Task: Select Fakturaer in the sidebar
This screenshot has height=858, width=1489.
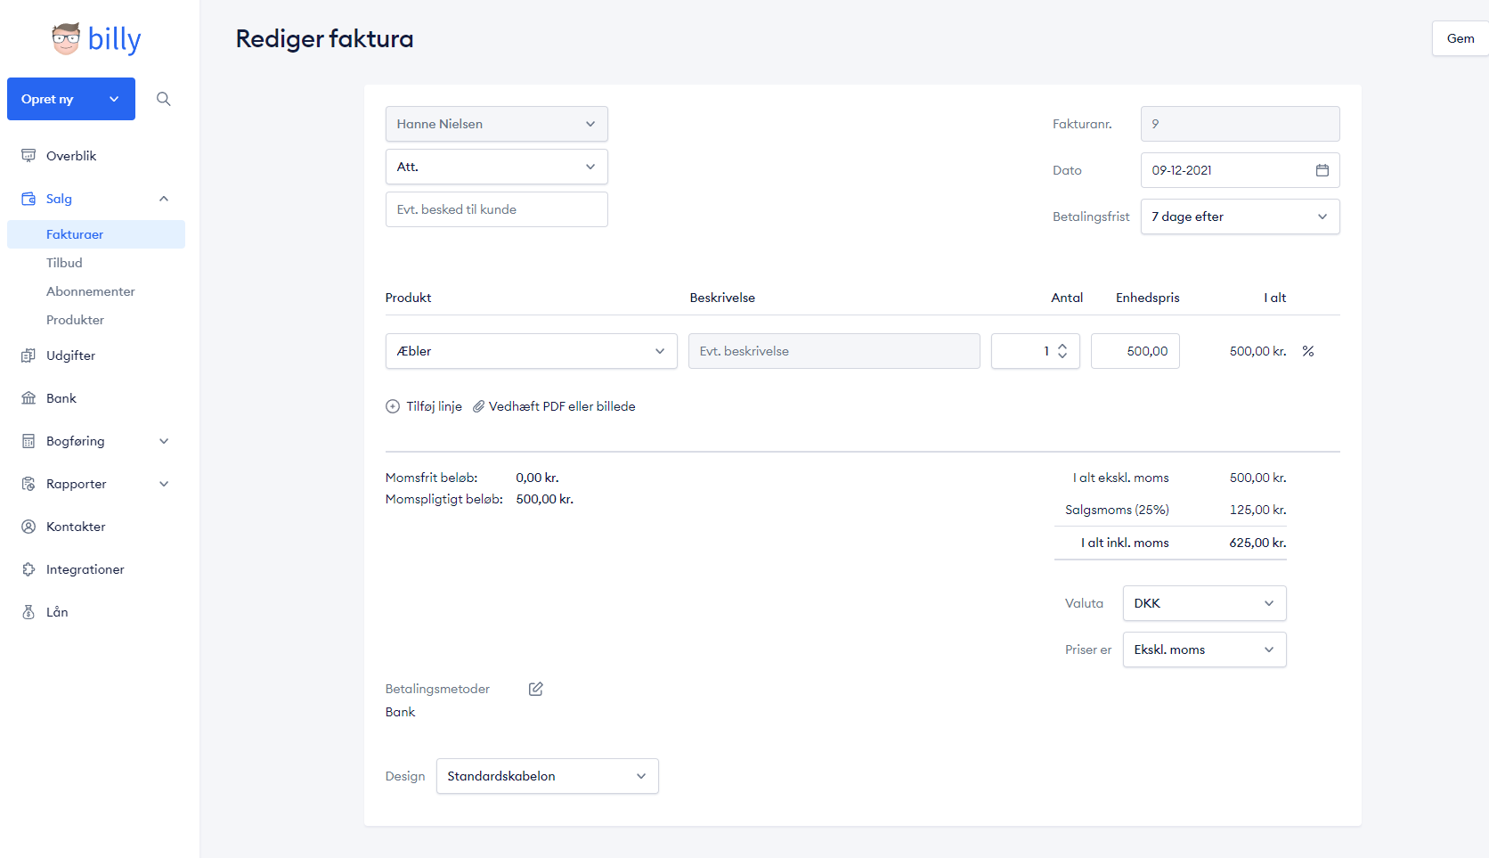Action: (x=96, y=234)
